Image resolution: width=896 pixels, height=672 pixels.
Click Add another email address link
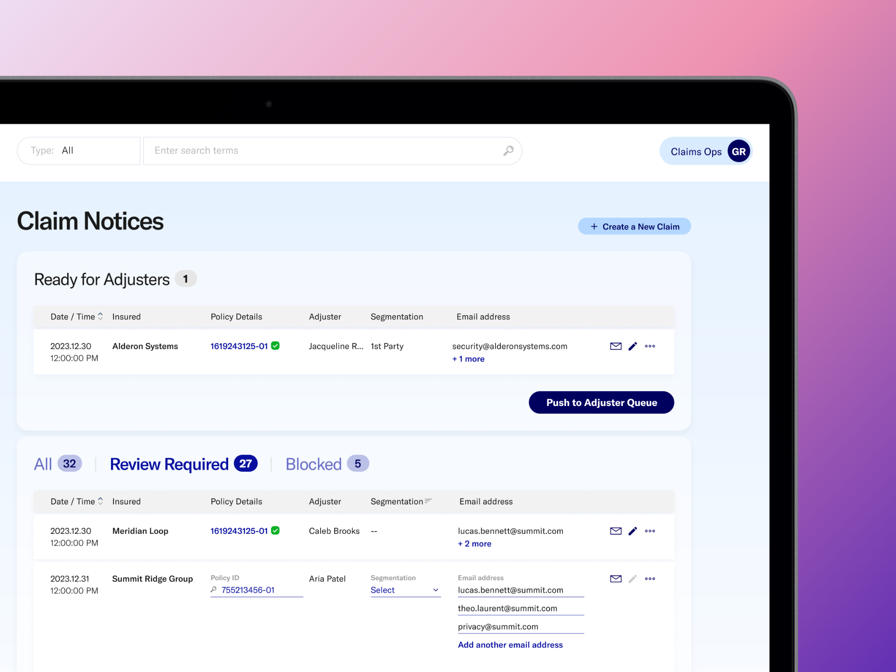510,645
